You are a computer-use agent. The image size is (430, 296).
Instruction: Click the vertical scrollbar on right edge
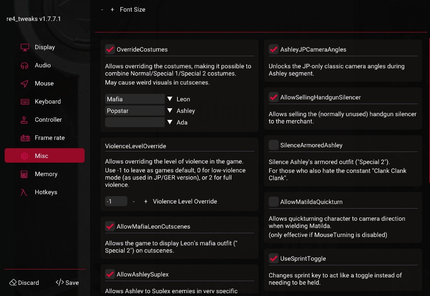click(x=429, y=111)
